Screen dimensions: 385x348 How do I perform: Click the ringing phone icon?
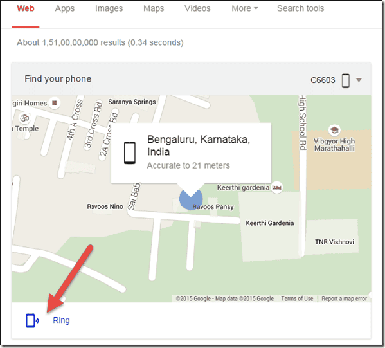click(x=32, y=320)
